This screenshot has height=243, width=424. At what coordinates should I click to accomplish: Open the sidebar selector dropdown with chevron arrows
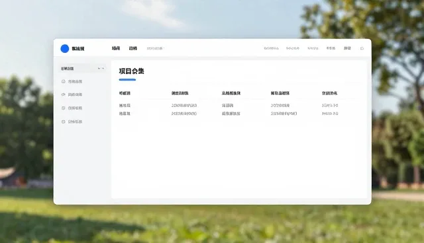(x=82, y=69)
